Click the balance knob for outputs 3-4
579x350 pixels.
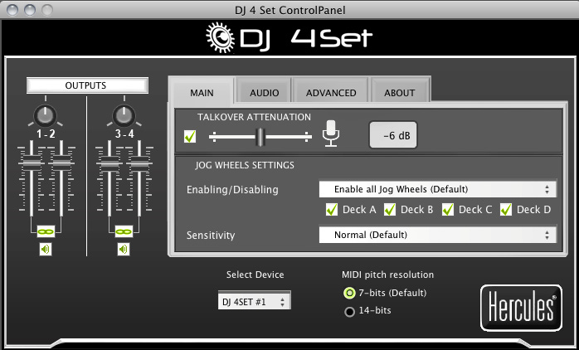pyautogui.click(x=124, y=115)
